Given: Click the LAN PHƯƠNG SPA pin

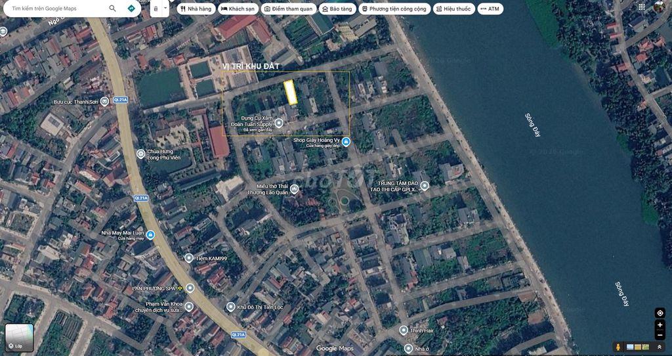Looking at the screenshot, I should coord(190,288).
